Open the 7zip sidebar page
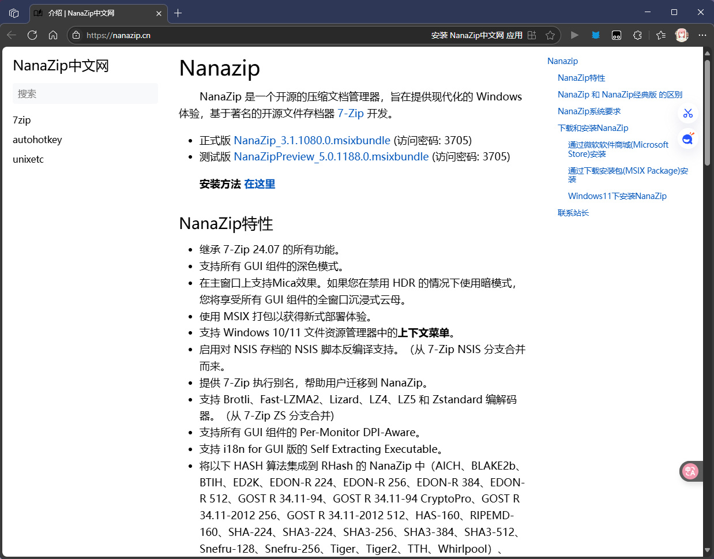 coord(22,120)
